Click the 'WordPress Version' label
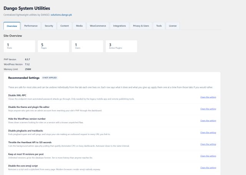246x175 pixels. 13,64
